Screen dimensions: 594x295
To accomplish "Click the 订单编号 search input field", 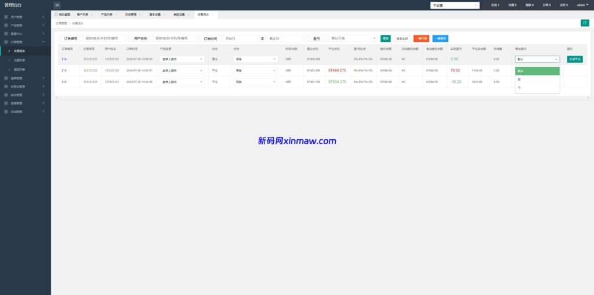I will point(104,38).
